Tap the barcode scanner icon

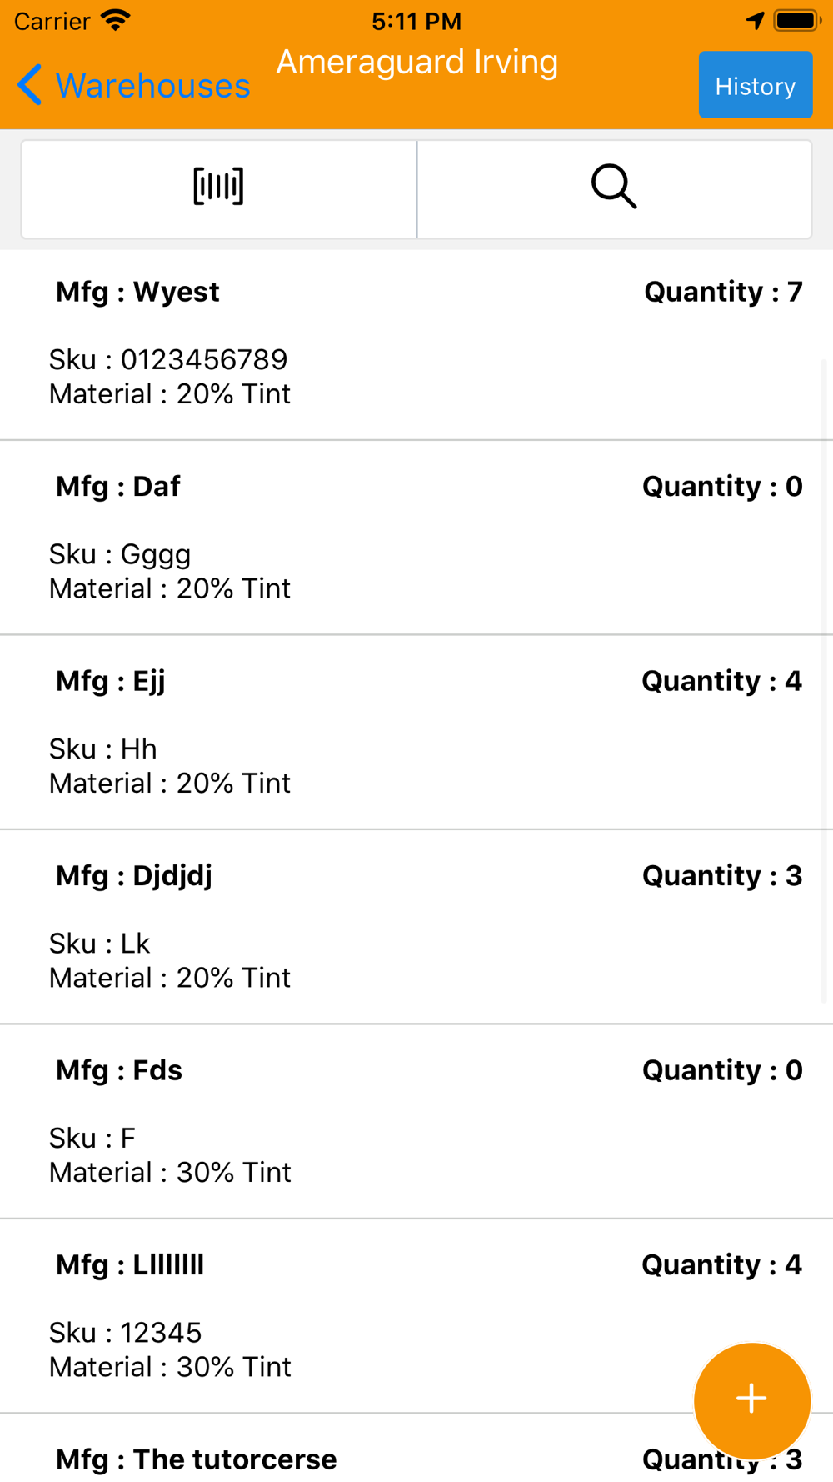point(218,187)
